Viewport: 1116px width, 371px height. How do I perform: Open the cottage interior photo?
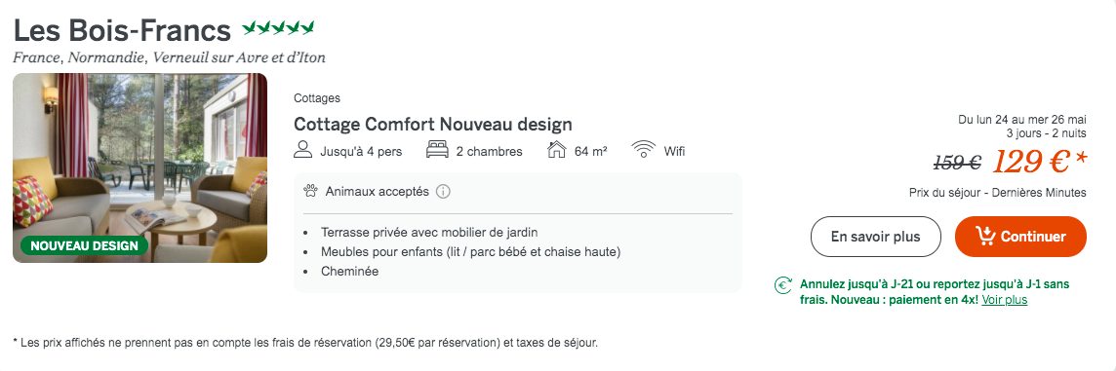140,167
